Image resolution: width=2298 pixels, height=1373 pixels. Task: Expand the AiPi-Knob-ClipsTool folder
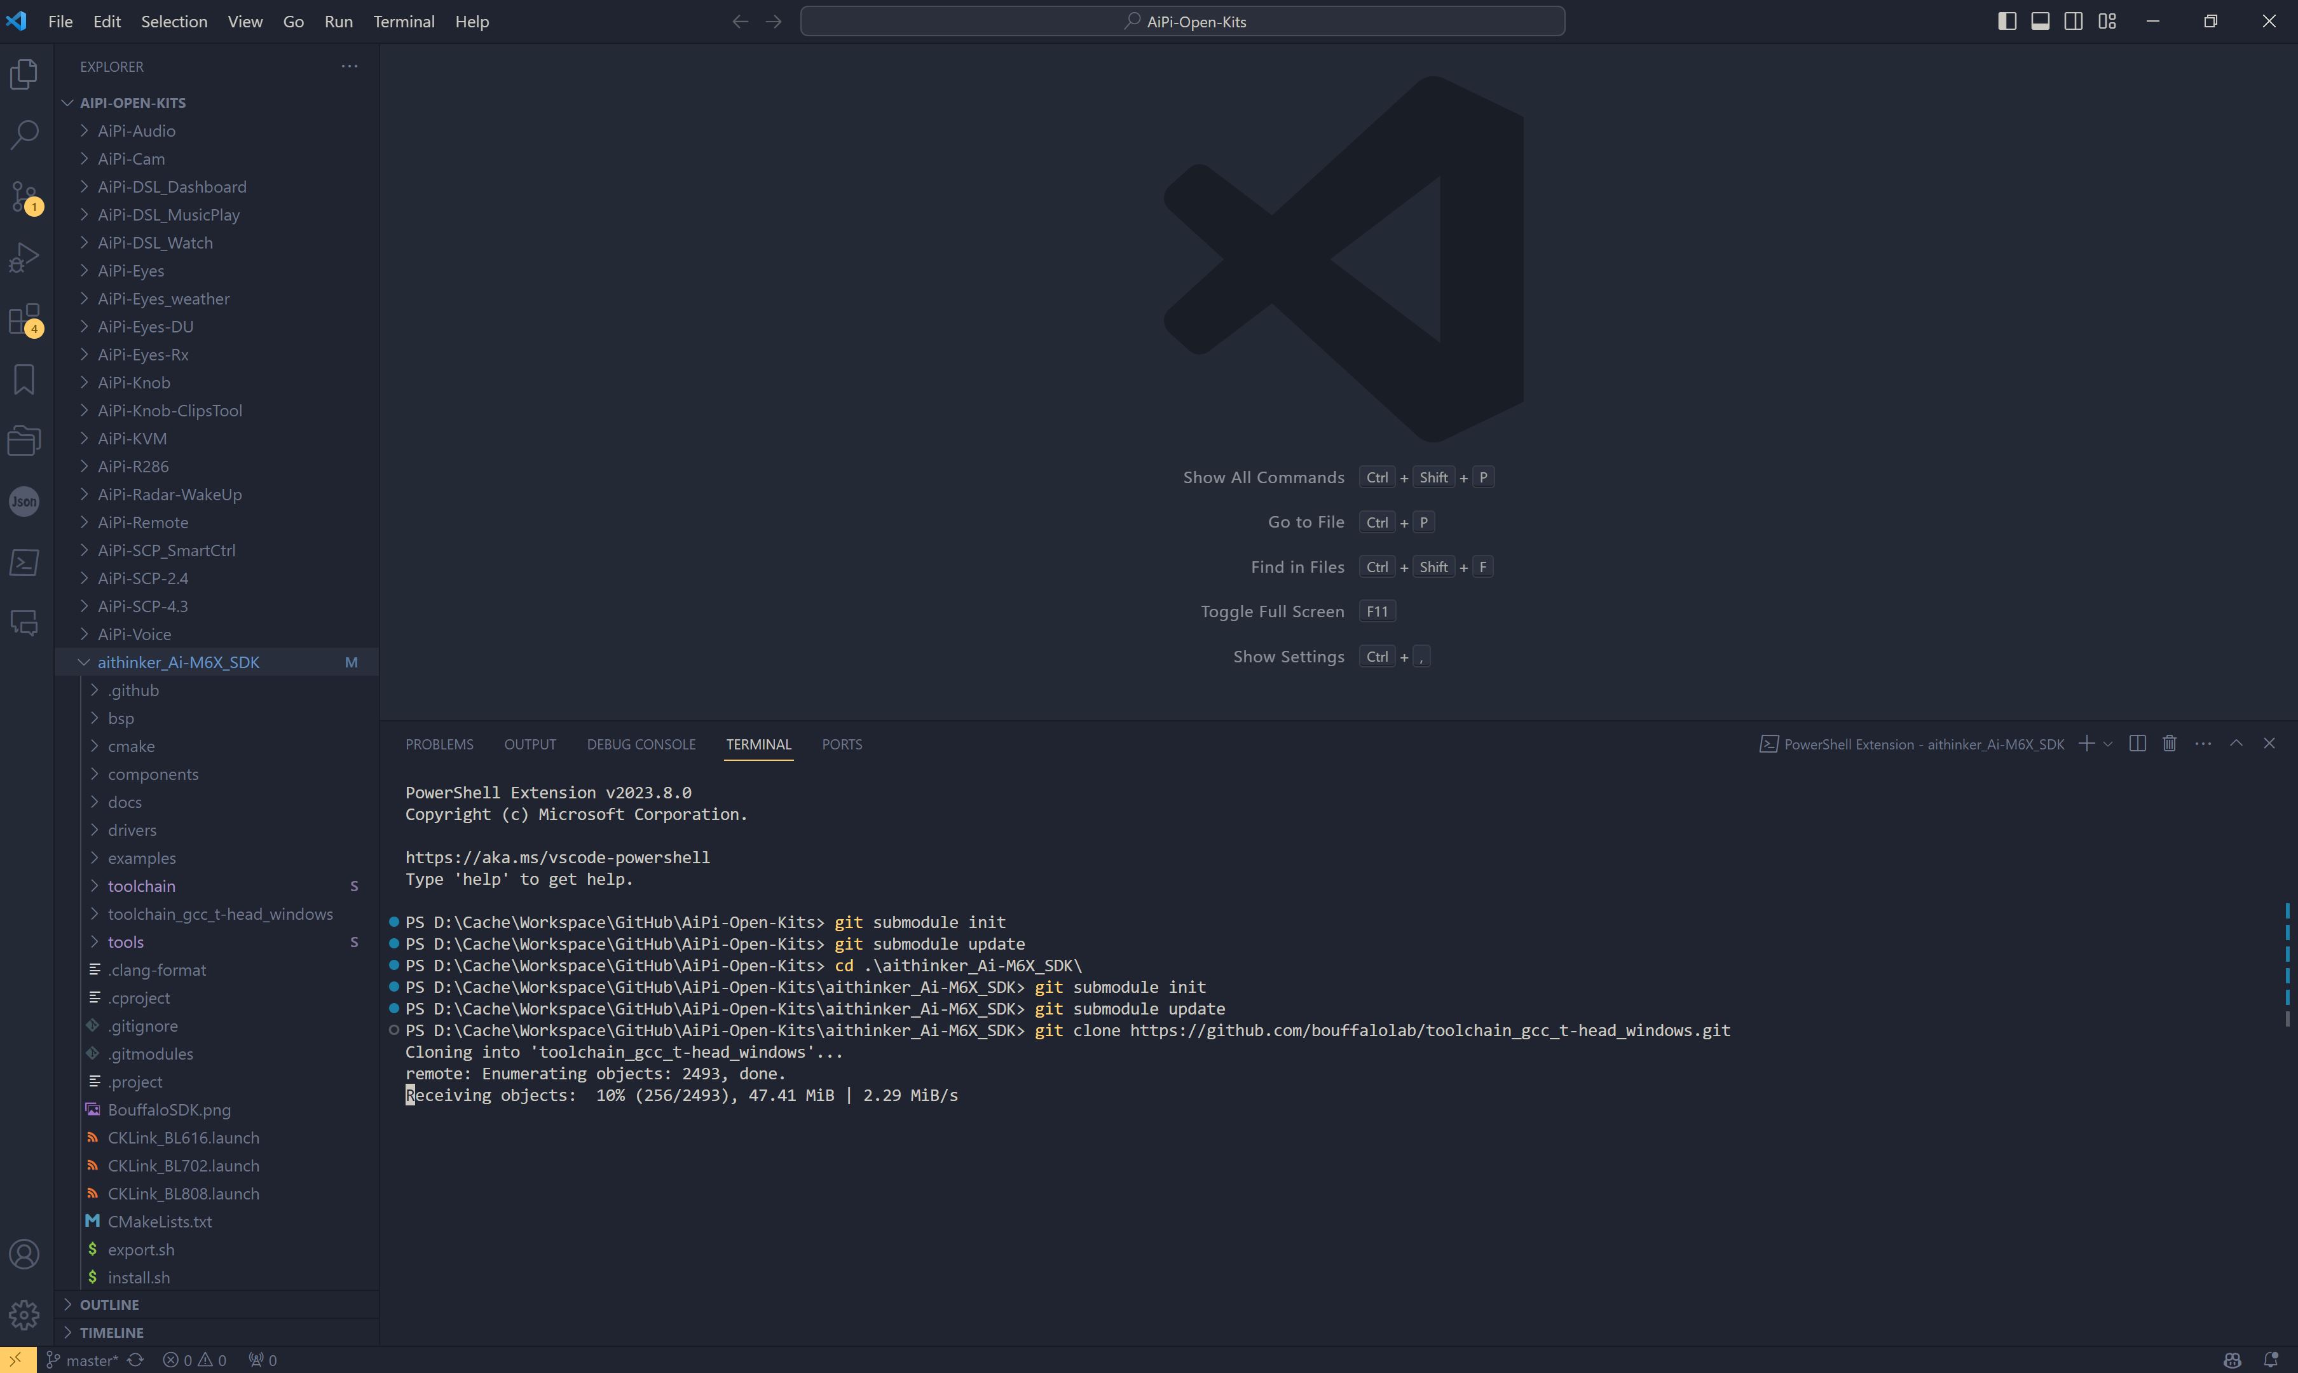pos(217,410)
